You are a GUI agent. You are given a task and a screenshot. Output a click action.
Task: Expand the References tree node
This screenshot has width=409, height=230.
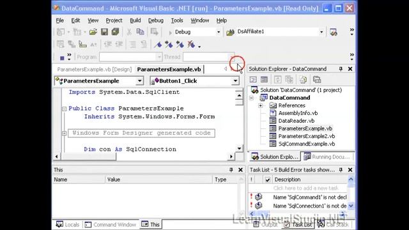[x=260, y=105]
